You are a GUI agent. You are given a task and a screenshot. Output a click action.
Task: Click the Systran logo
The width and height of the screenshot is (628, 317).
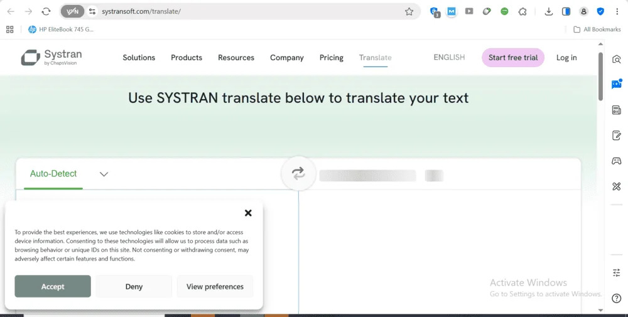click(x=51, y=57)
